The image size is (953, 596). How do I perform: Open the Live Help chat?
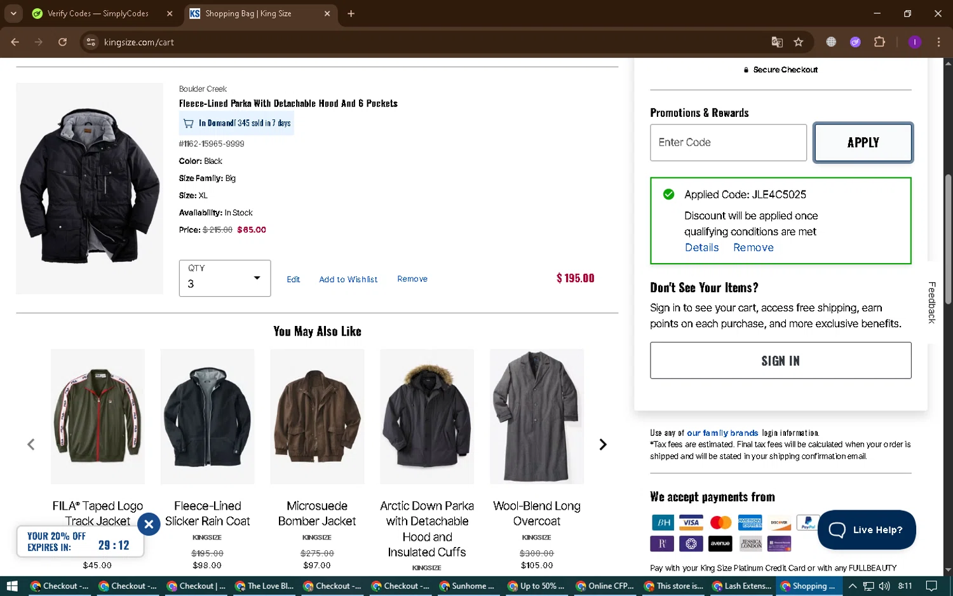click(x=867, y=530)
